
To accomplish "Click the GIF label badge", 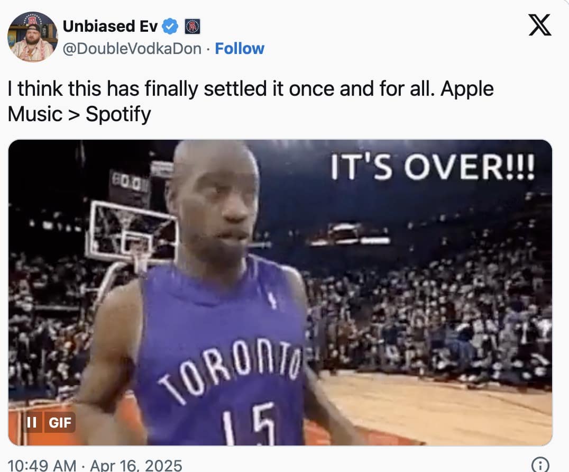I will point(60,422).
